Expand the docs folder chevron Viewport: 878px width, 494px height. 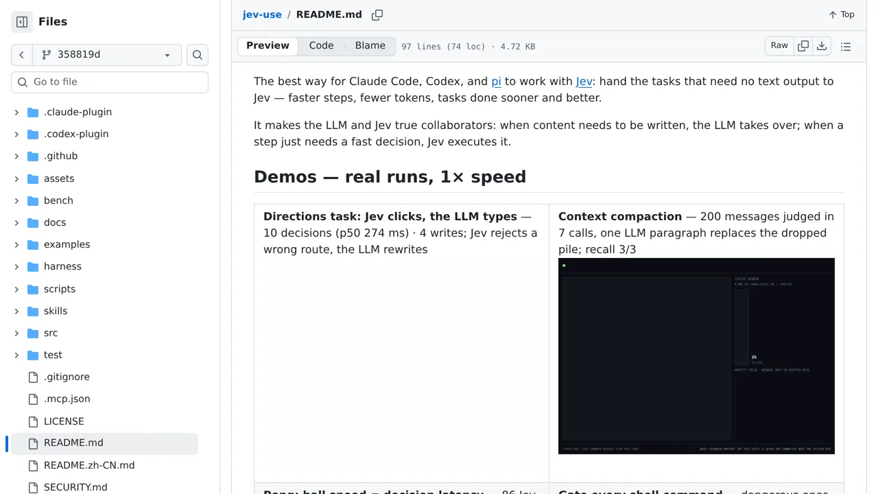click(x=16, y=222)
